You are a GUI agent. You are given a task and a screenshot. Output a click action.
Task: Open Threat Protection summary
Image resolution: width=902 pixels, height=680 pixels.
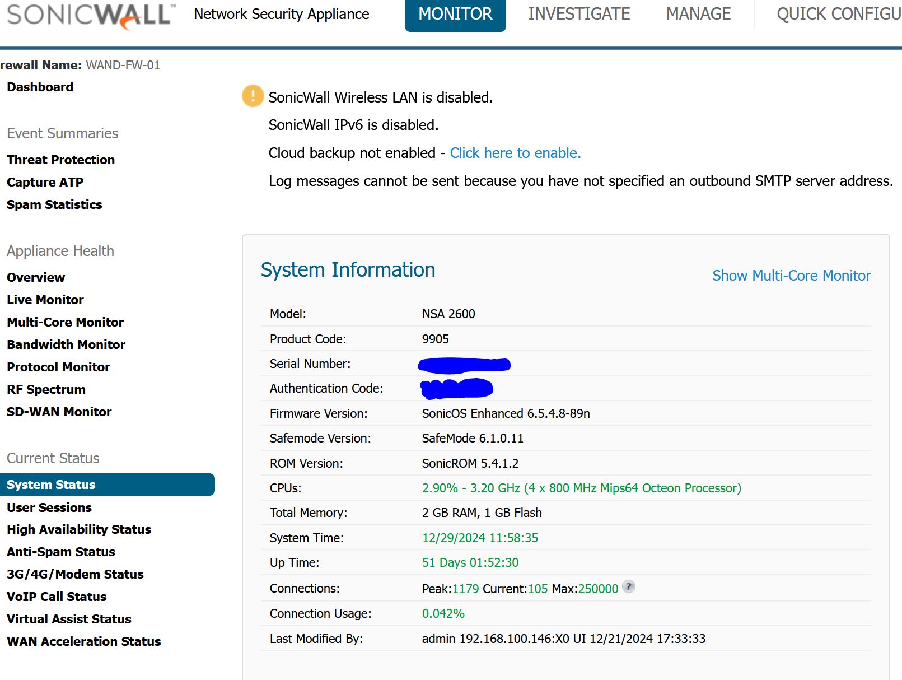[60, 160]
